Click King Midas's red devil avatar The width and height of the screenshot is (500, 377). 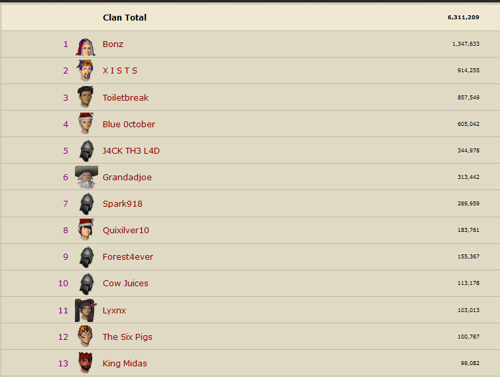tap(86, 362)
